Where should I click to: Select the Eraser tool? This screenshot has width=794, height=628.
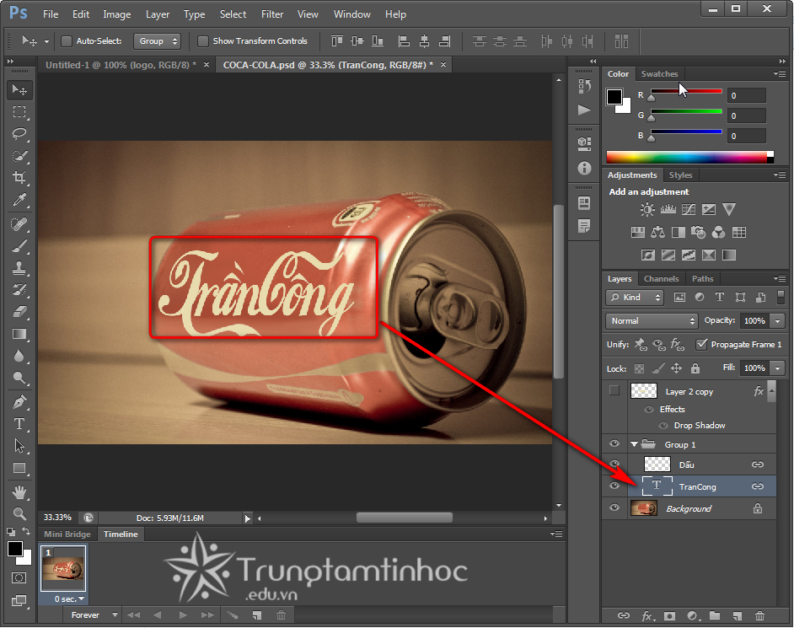pos(19,311)
